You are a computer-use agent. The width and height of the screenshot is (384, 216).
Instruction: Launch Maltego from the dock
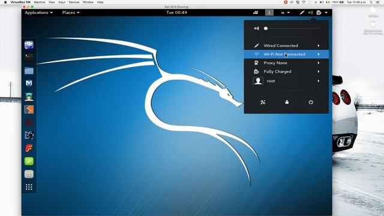[29, 135]
